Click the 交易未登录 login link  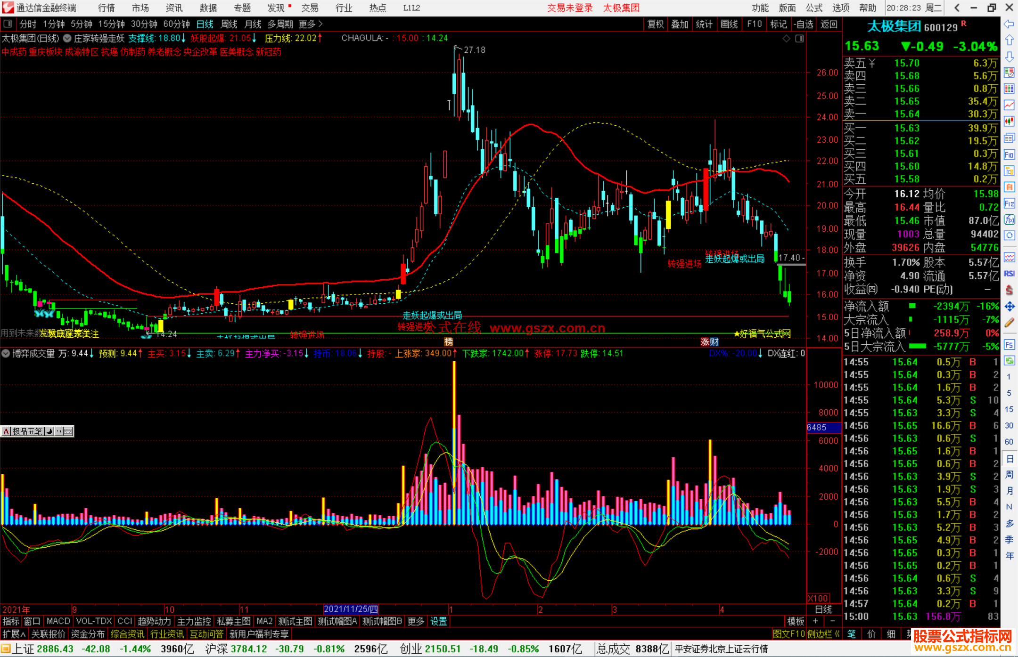pos(570,8)
